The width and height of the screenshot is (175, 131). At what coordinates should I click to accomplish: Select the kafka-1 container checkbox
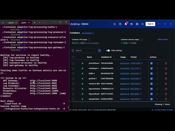(x=73, y=73)
